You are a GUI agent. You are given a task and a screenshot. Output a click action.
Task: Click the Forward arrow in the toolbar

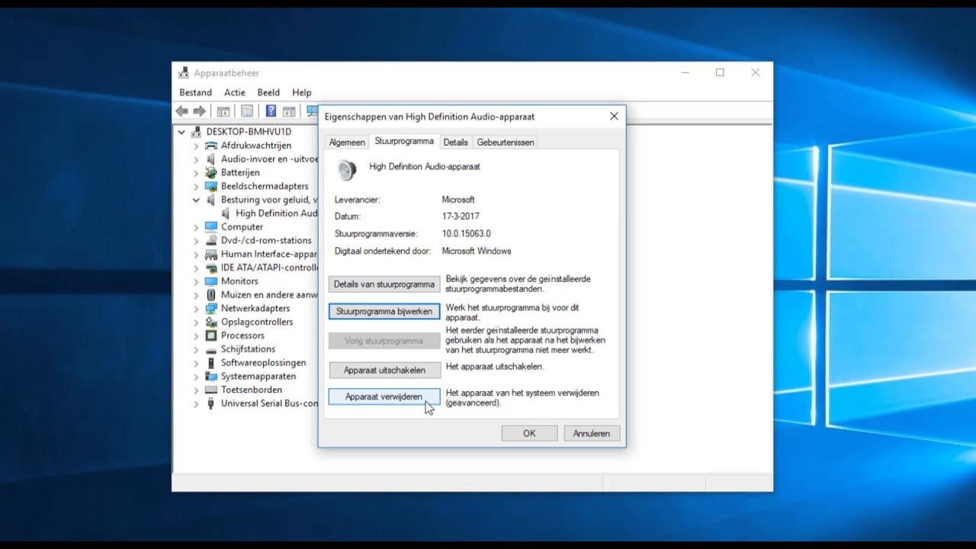(200, 111)
